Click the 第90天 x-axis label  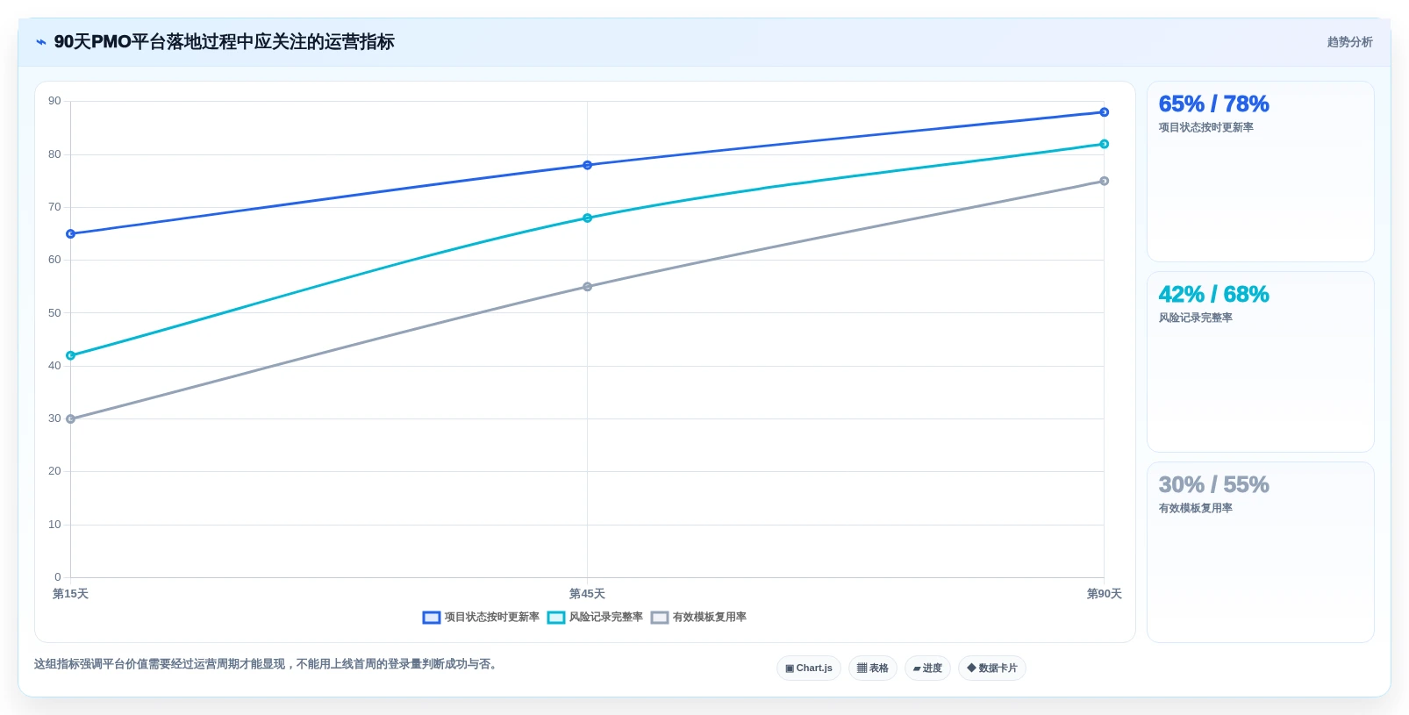pyautogui.click(x=1105, y=594)
